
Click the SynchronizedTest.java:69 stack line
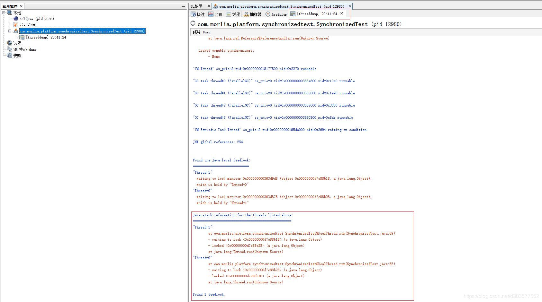[302, 233]
